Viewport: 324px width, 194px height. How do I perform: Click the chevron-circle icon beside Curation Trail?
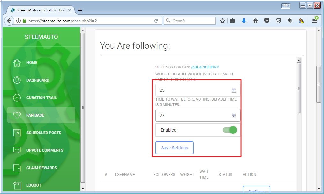17,98
